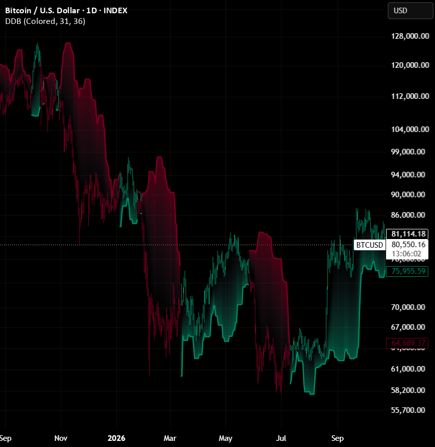Click the 120,000.00 price axis label
The height and width of the screenshot is (447, 435).
tap(410, 65)
